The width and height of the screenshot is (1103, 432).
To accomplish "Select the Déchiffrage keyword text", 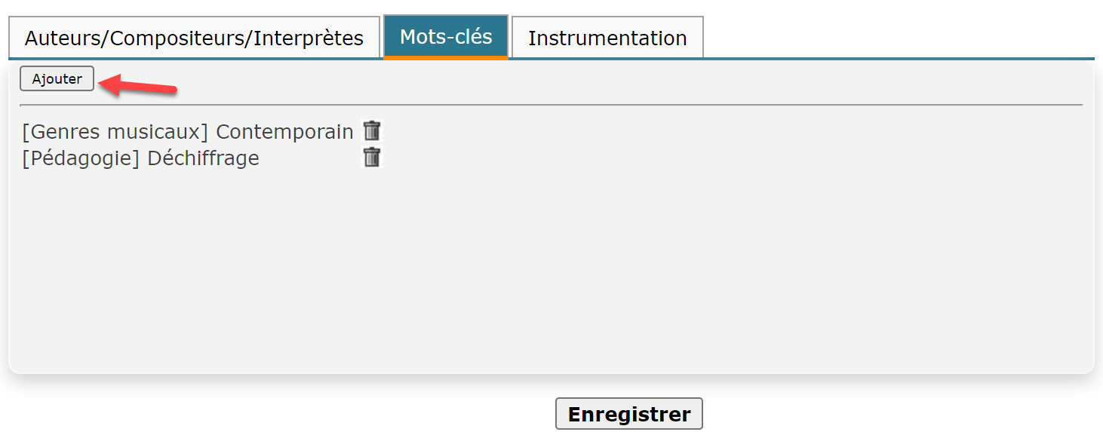I will pos(203,158).
